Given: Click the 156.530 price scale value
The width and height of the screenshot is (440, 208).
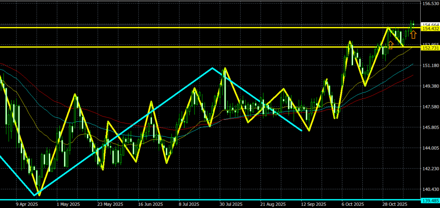Looking at the screenshot, I should [x=430, y=4].
